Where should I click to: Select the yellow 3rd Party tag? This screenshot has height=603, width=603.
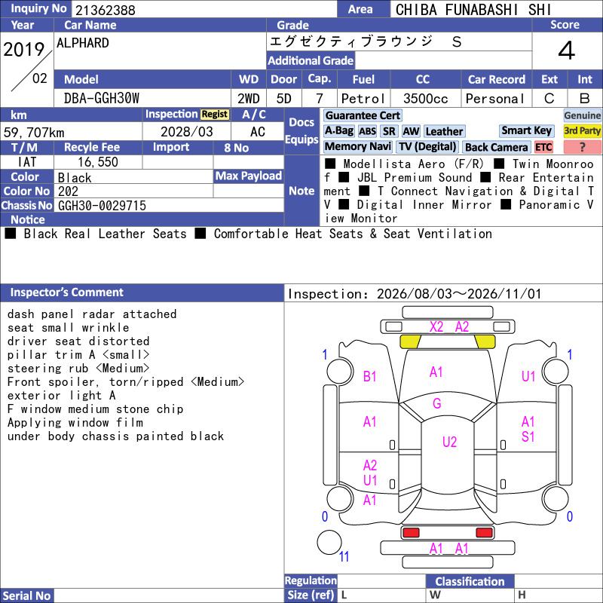click(x=582, y=130)
